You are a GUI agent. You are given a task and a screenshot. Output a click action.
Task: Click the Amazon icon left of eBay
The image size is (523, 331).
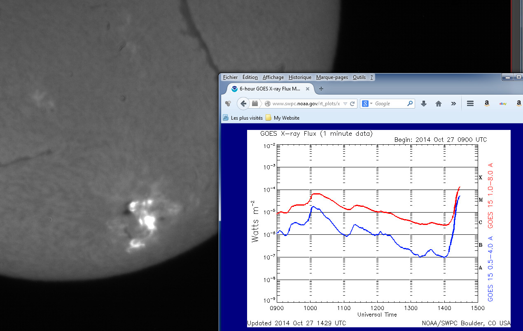[486, 104]
